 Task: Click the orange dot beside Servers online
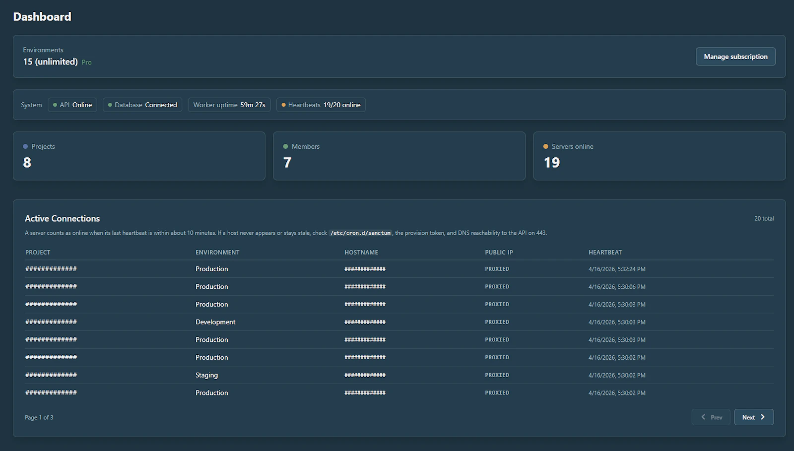click(545, 146)
